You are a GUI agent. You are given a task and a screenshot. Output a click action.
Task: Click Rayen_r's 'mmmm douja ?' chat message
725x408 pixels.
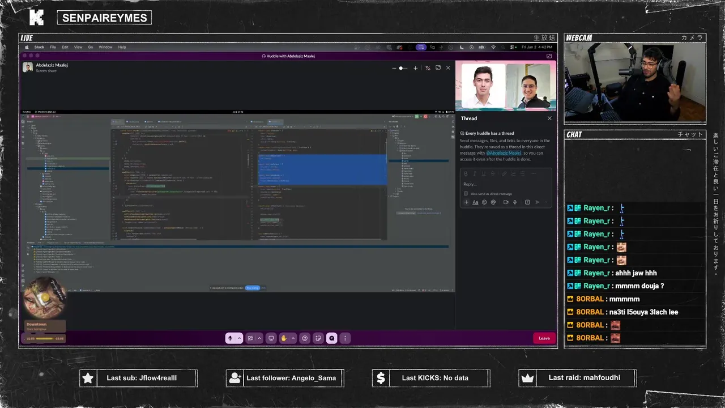(639, 286)
